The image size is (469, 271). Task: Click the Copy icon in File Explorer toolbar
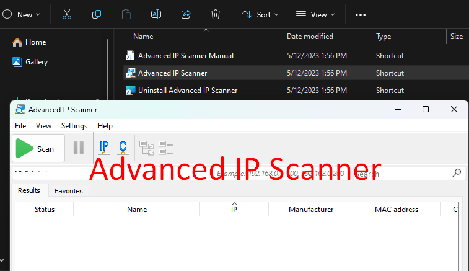[x=97, y=14]
